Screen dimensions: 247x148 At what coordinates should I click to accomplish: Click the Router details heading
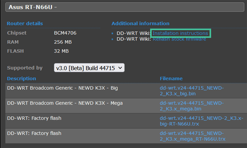[x=25, y=24]
